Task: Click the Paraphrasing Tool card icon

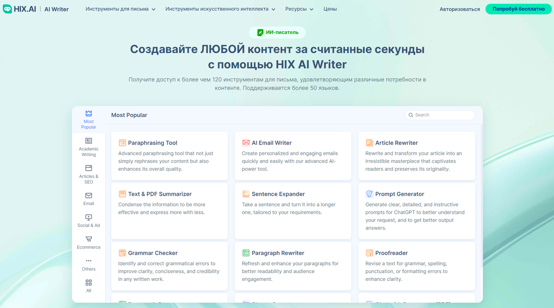Action: (122, 143)
